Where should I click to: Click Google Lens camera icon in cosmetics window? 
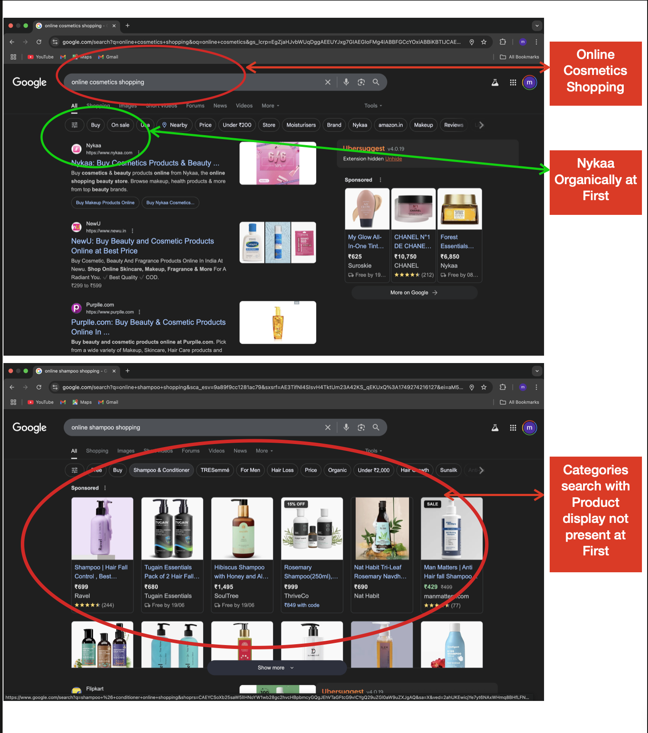(361, 82)
